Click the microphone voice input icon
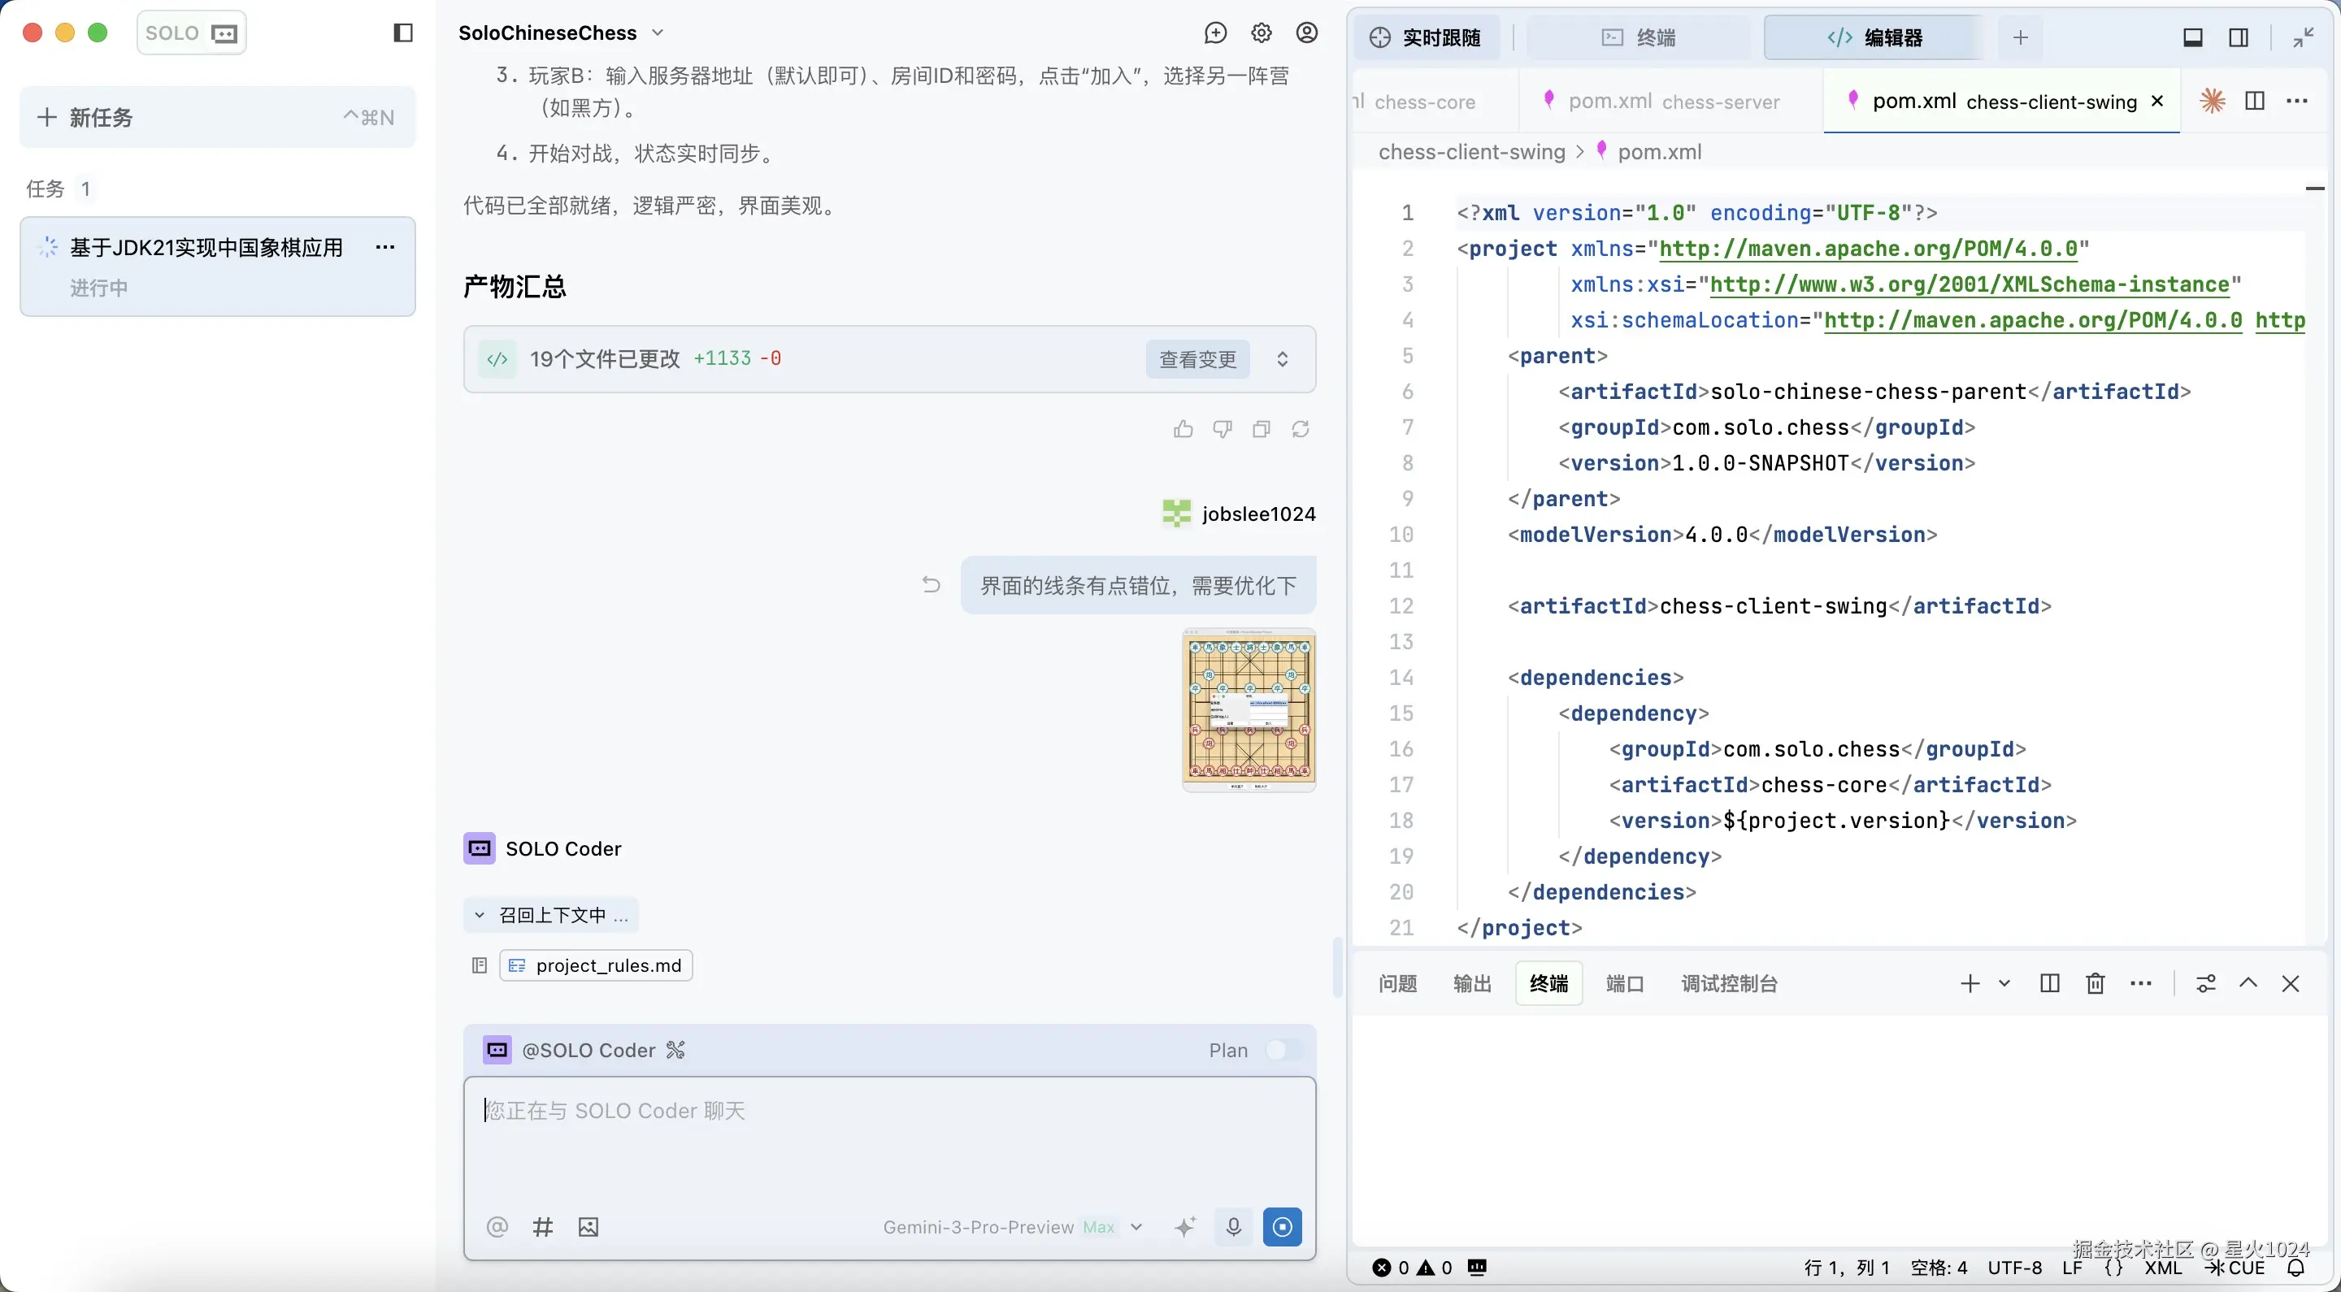Image resolution: width=2341 pixels, height=1292 pixels. click(x=1233, y=1228)
